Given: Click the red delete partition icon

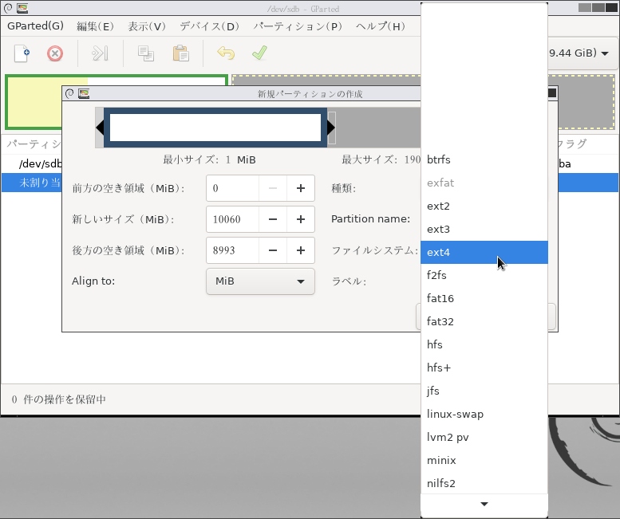Looking at the screenshot, I should [x=55, y=53].
